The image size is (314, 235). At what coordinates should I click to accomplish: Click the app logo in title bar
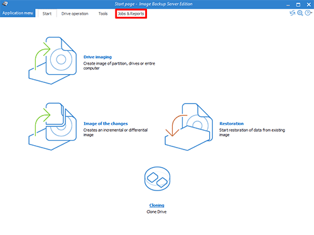click(x=4, y=4)
